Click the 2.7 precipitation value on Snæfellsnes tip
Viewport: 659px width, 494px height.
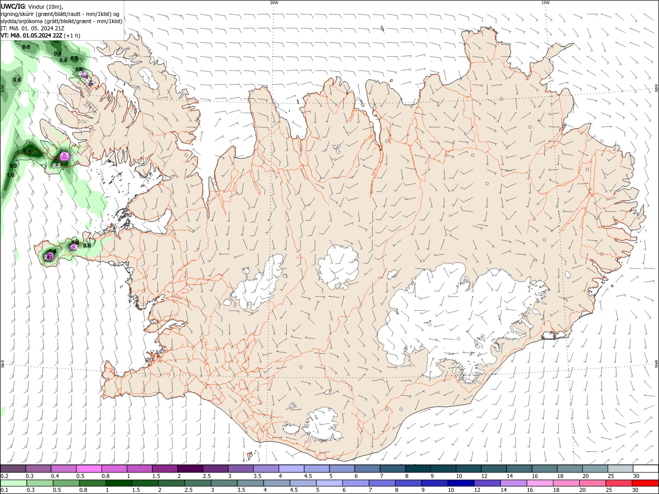tap(49, 256)
